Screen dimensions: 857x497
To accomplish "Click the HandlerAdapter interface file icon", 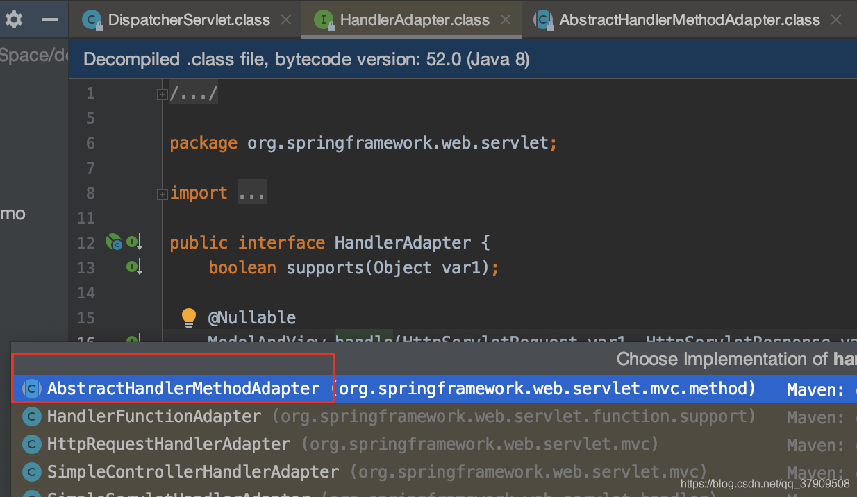I will click(x=324, y=20).
